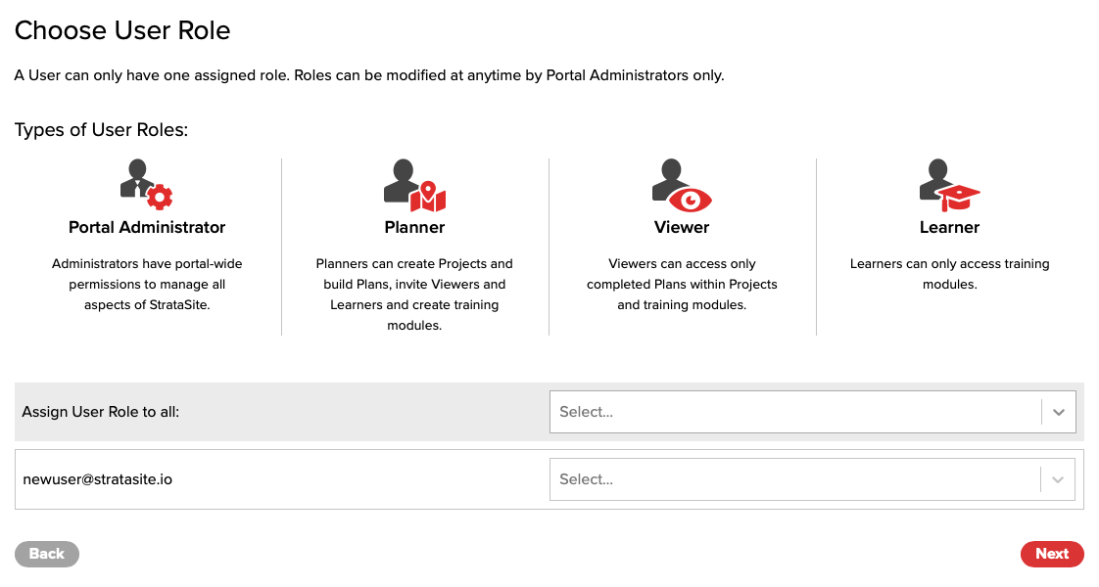Click the chevron in newuser@stratasite.io row
Viewport: 1099px width, 587px height.
click(x=1058, y=479)
